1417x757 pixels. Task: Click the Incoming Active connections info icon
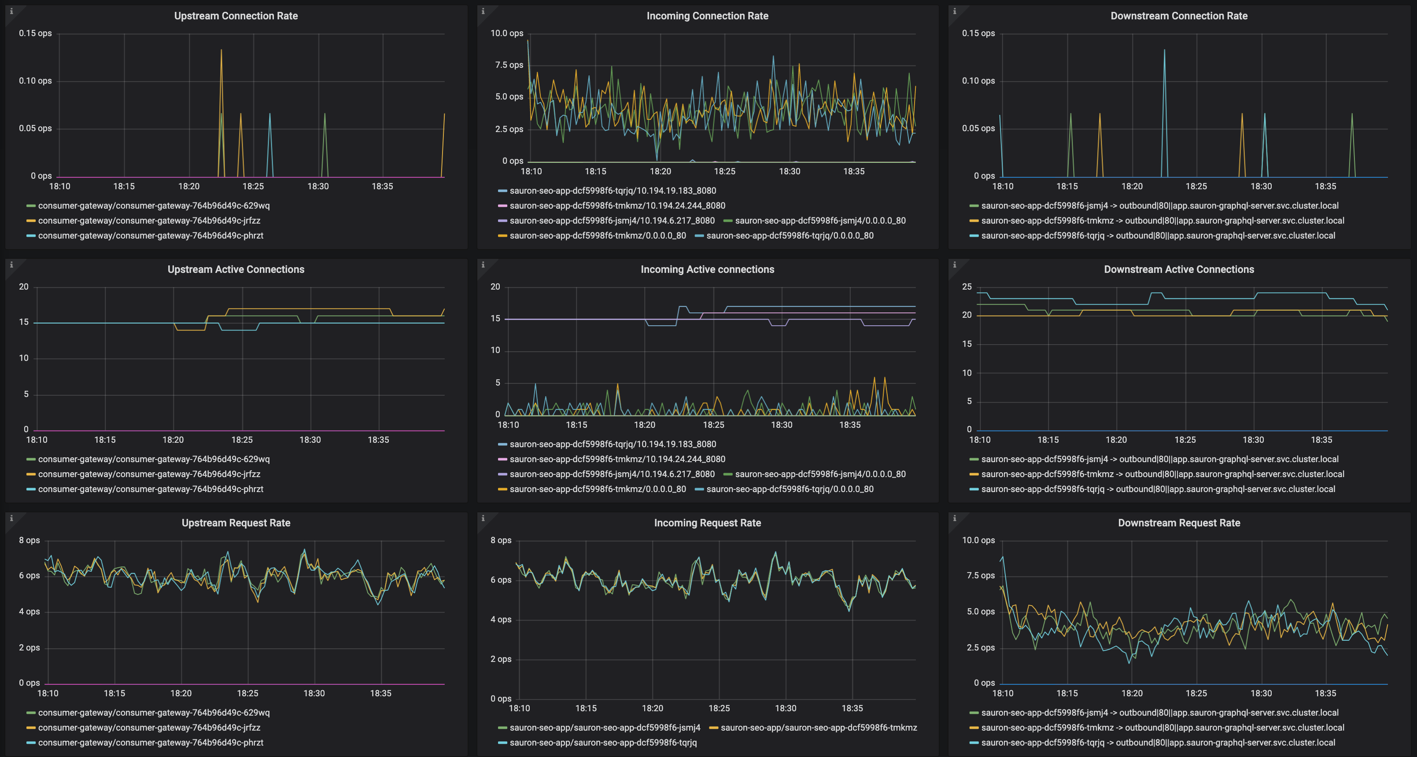pos(483,265)
